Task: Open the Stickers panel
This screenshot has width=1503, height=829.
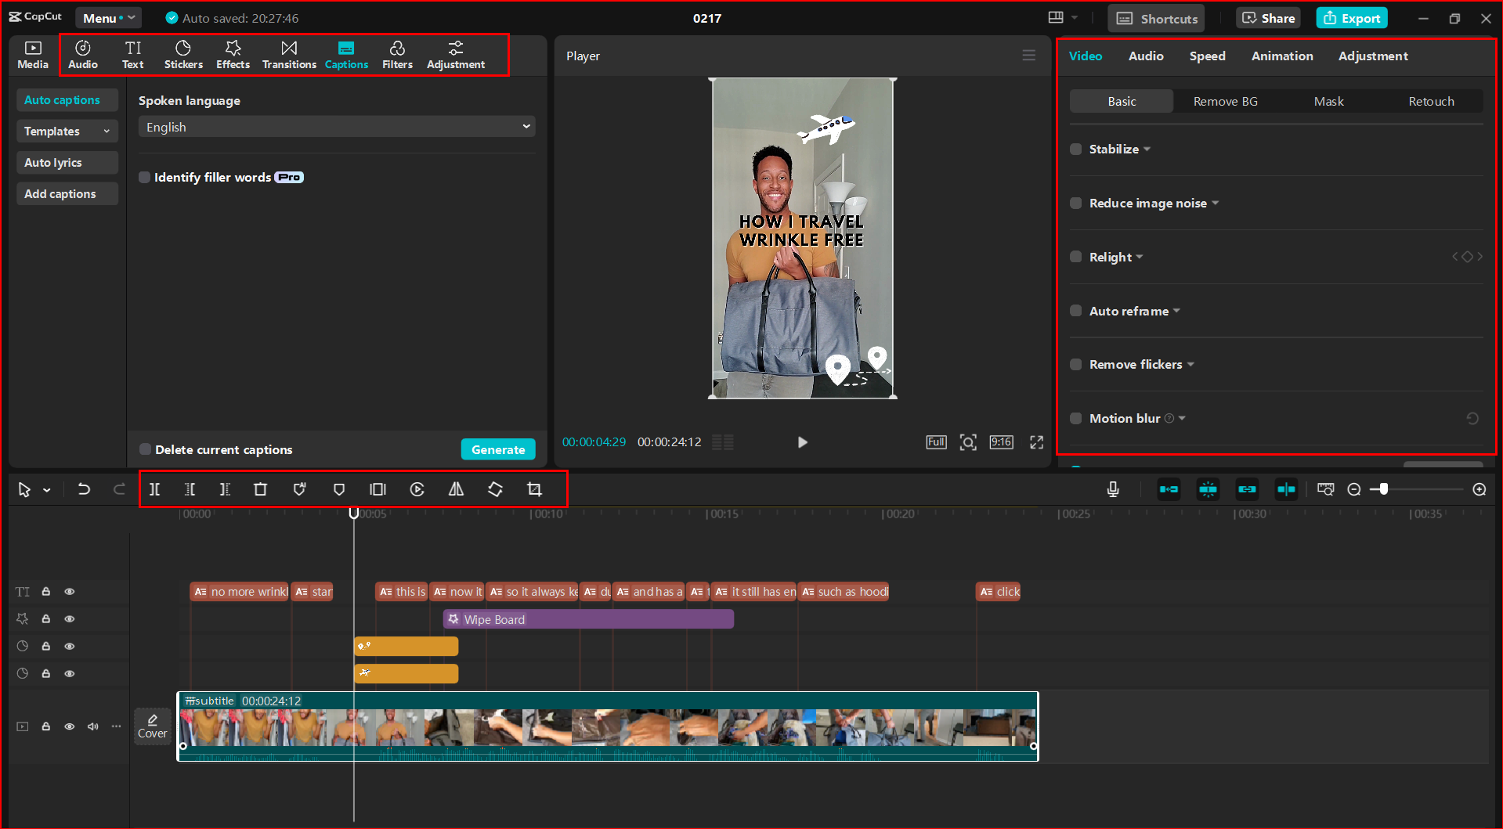Action: [x=183, y=54]
